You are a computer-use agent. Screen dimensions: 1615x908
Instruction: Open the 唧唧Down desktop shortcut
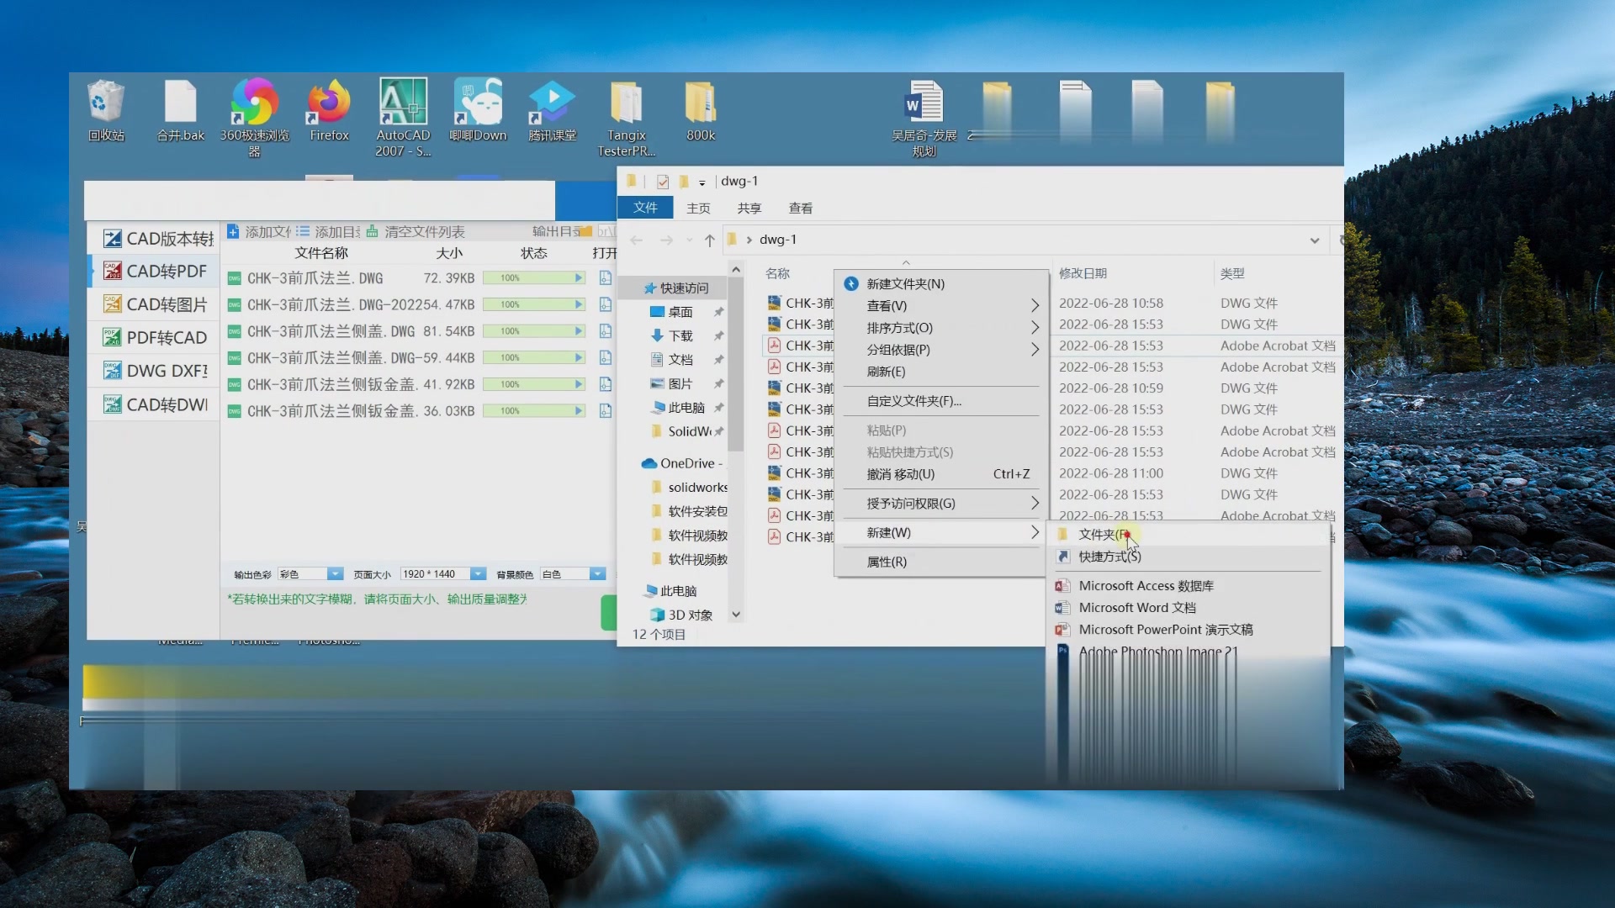tap(478, 111)
